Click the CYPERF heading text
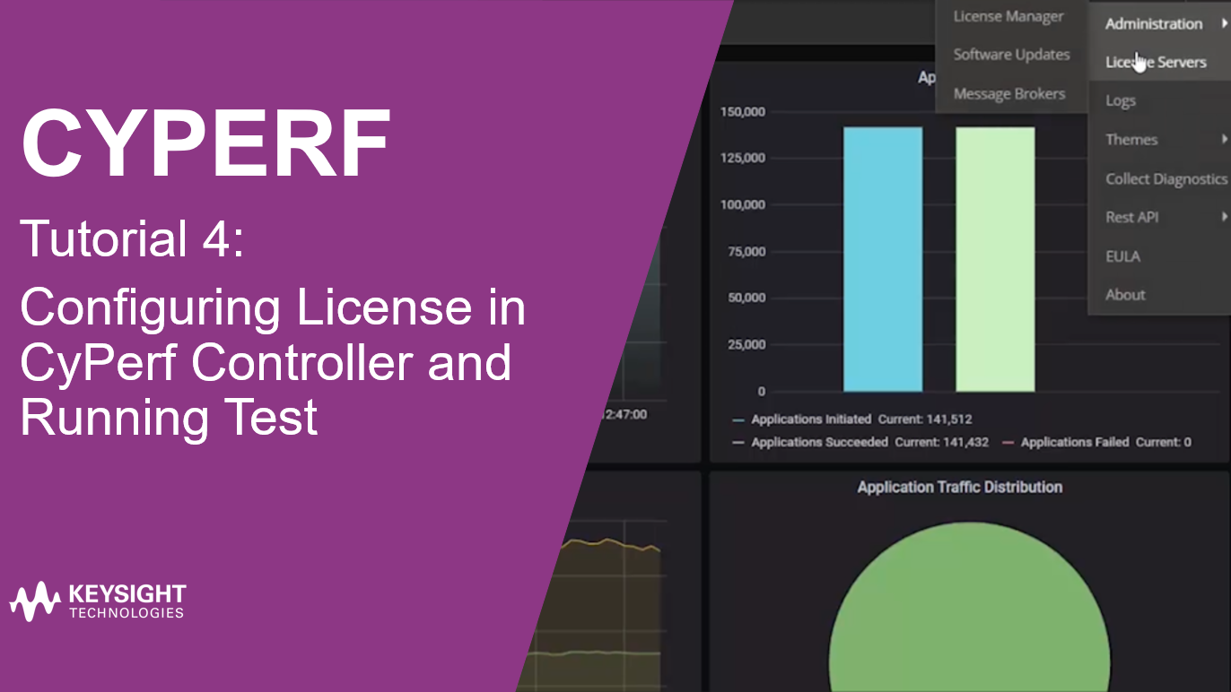 205,145
